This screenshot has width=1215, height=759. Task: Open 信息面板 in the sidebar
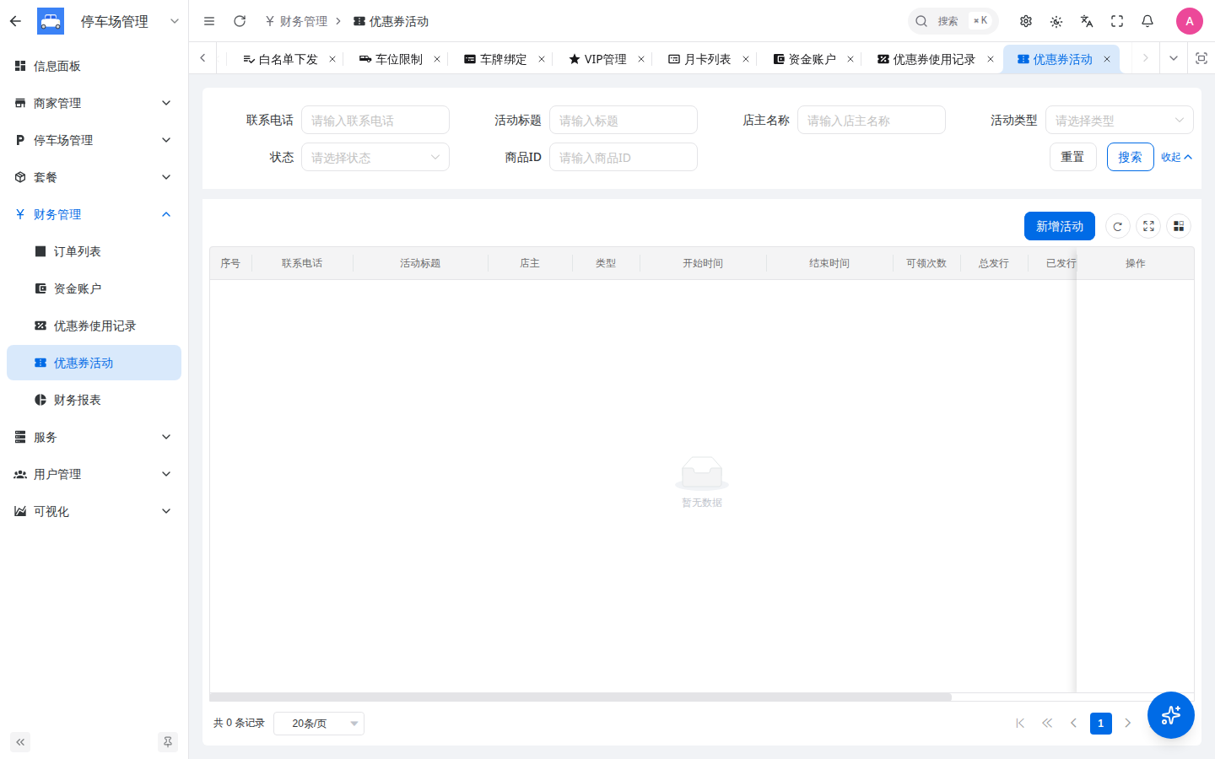click(x=94, y=66)
